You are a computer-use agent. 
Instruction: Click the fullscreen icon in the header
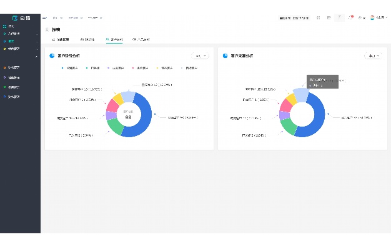coord(318,17)
